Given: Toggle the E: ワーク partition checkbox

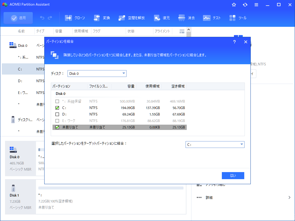Looking at the screenshot, I should pyautogui.click(x=57, y=121).
